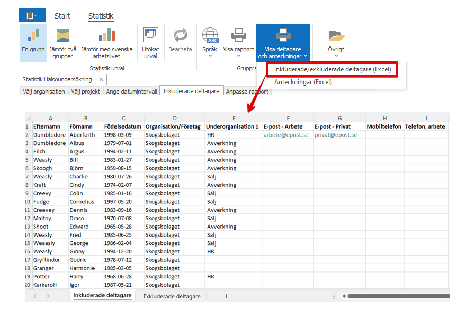This screenshot has width=466, height=317.
Task: Switch to Exkluderade deltagare sheet tab
Action: pyautogui.click(x=172, y=296)
